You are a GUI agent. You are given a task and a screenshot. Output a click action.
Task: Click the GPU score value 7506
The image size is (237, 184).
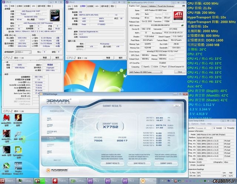click(x=98, y=140)
